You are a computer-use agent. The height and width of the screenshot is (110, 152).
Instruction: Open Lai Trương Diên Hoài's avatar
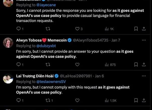point(8,78)
